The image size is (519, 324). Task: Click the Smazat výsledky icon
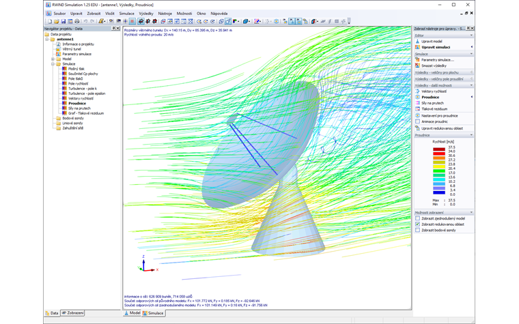coord(417,65)
